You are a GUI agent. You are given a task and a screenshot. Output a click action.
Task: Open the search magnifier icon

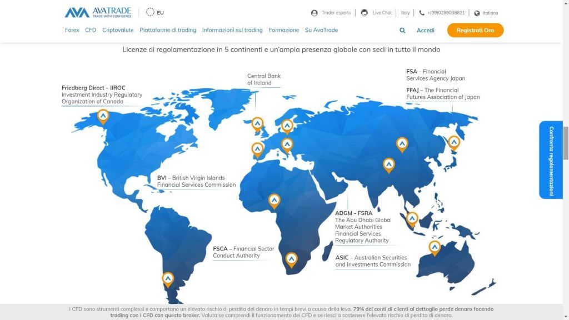pyautogui.click(x=402, y=31)
